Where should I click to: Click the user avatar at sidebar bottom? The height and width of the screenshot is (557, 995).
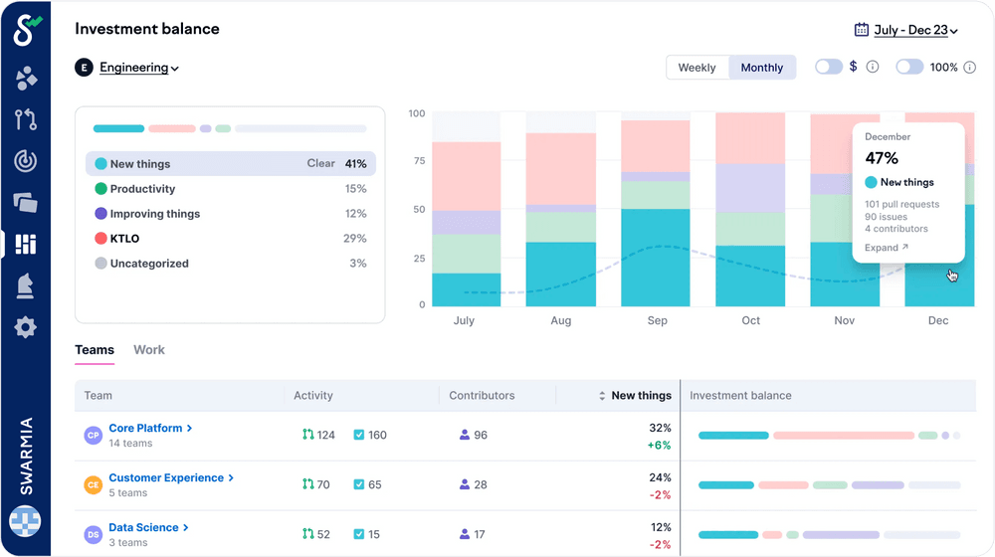coord(25,520)
